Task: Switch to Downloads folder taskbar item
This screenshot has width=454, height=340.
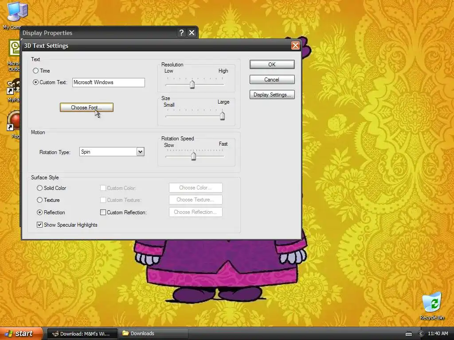Action: [154, 334]
